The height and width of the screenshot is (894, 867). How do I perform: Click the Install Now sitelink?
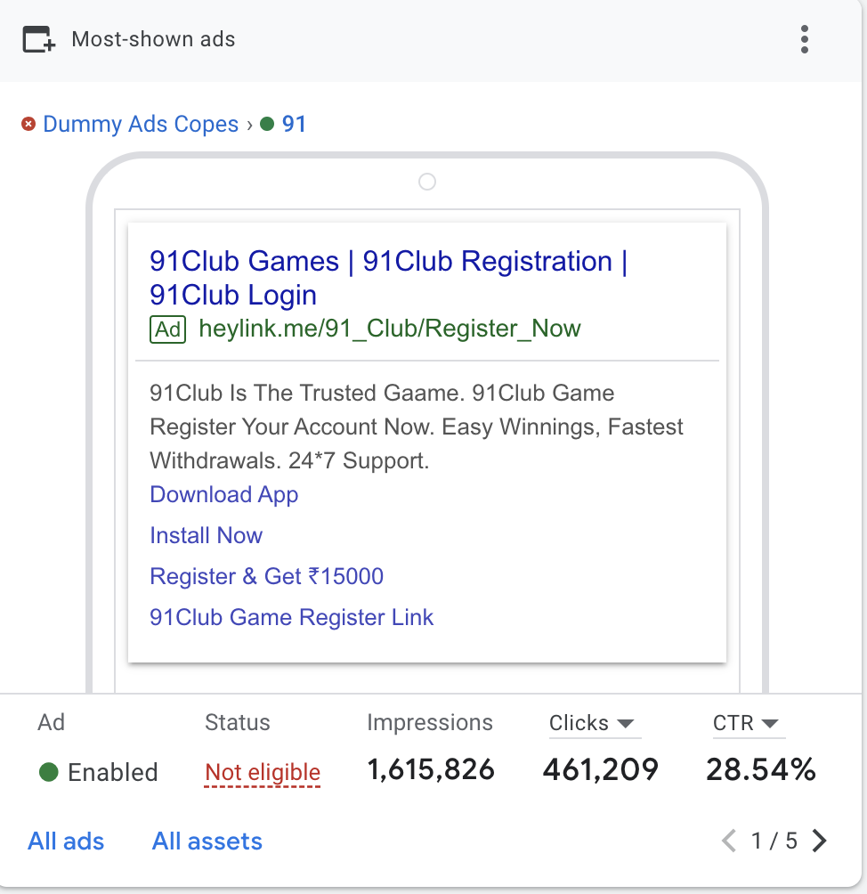pyautogui.click(x=207, y=536)
